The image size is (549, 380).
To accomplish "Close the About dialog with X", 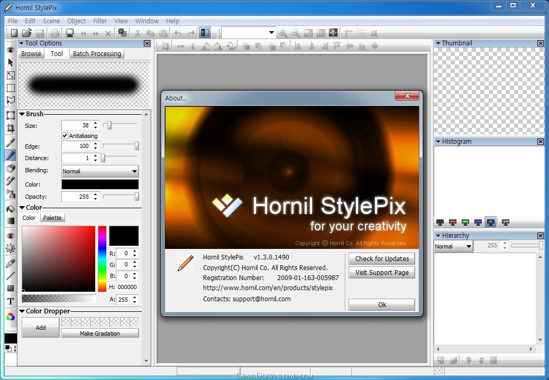I will pos(407,96).
